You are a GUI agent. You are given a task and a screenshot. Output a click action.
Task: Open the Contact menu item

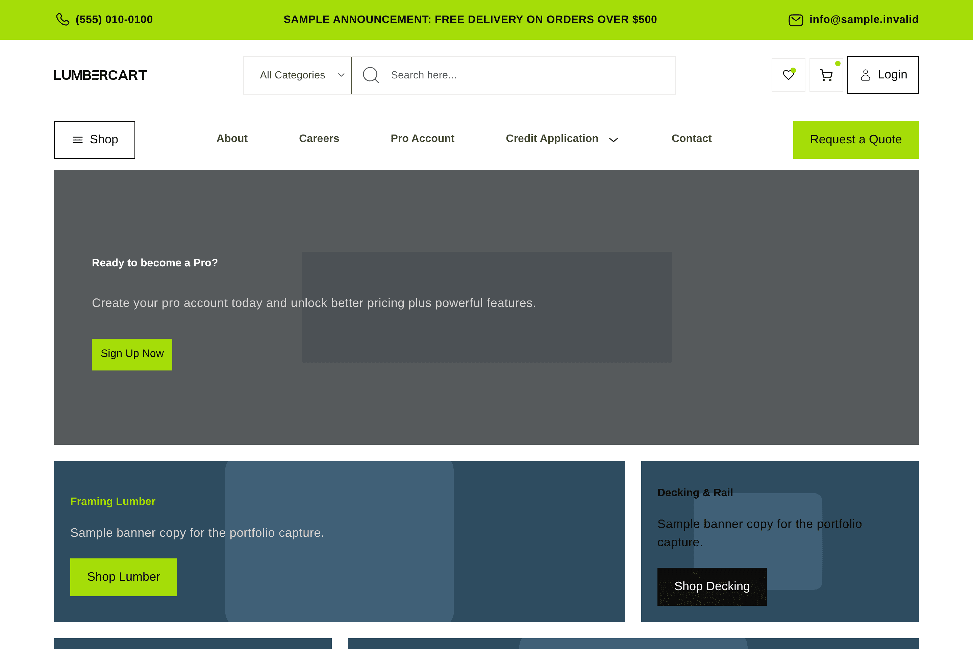click(x=691, y=138)
